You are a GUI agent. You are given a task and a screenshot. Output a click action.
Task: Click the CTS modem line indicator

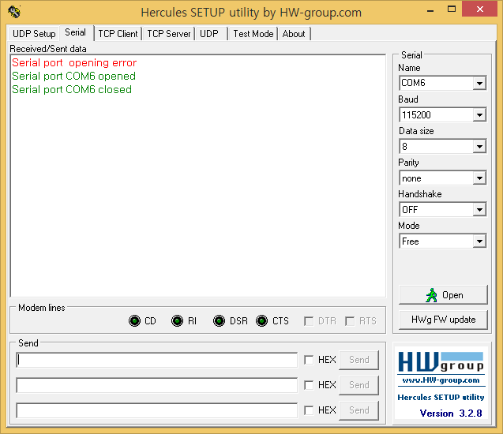click(262, 321)
